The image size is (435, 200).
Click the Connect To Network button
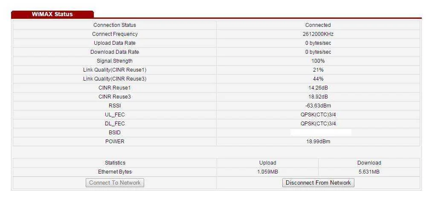tap(115, 183)
